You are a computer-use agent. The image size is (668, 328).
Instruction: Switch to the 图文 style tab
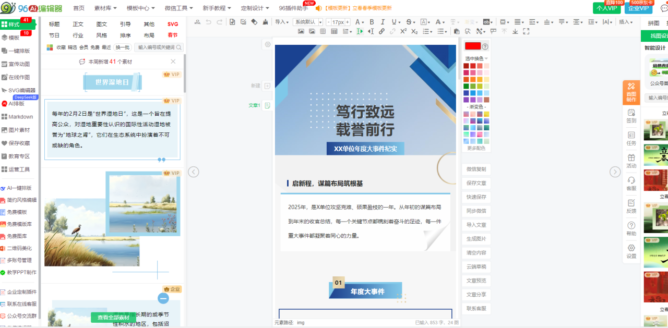(x=102, y=24)
